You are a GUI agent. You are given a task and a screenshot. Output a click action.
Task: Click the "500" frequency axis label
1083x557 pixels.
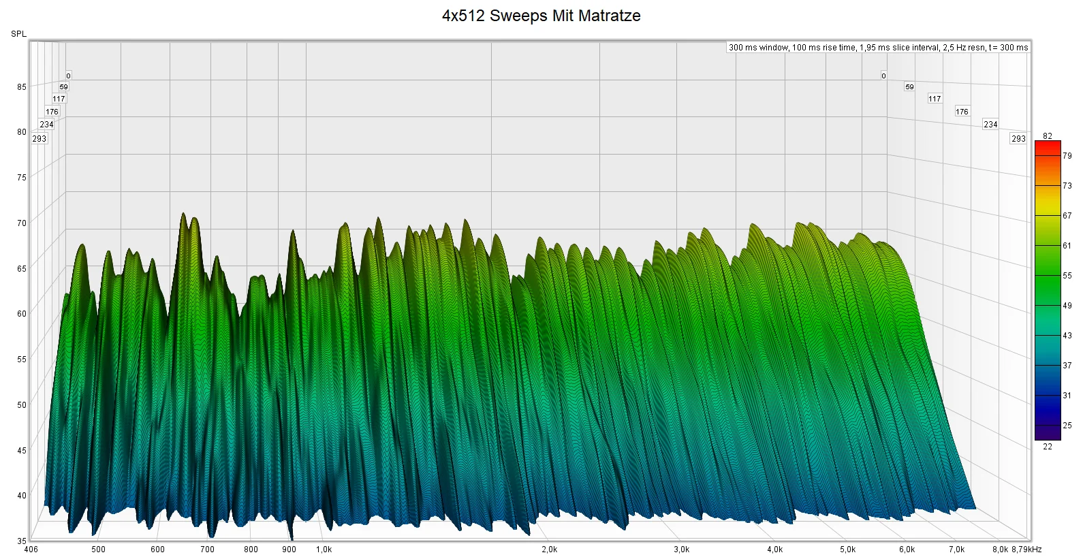pyautogui.click(x=99, y=550)
